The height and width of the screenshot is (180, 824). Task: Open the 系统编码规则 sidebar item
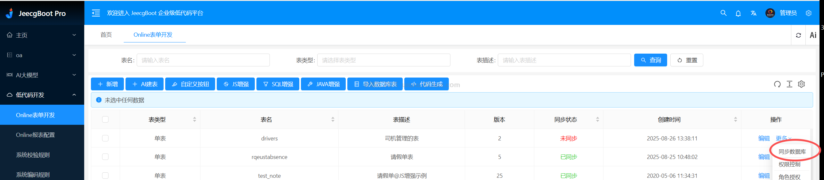(x=42, y=175)
